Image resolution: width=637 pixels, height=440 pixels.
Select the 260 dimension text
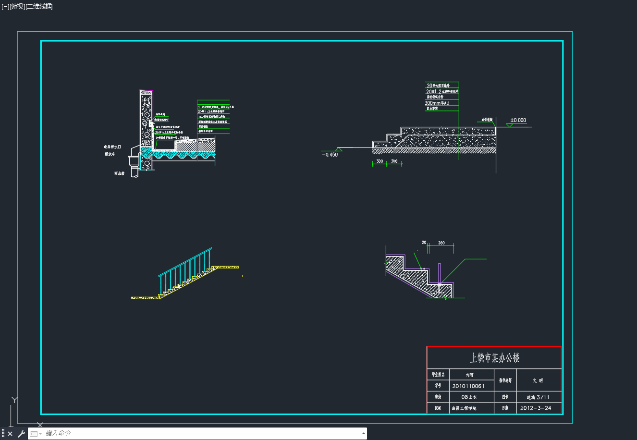tap(441, 243)
